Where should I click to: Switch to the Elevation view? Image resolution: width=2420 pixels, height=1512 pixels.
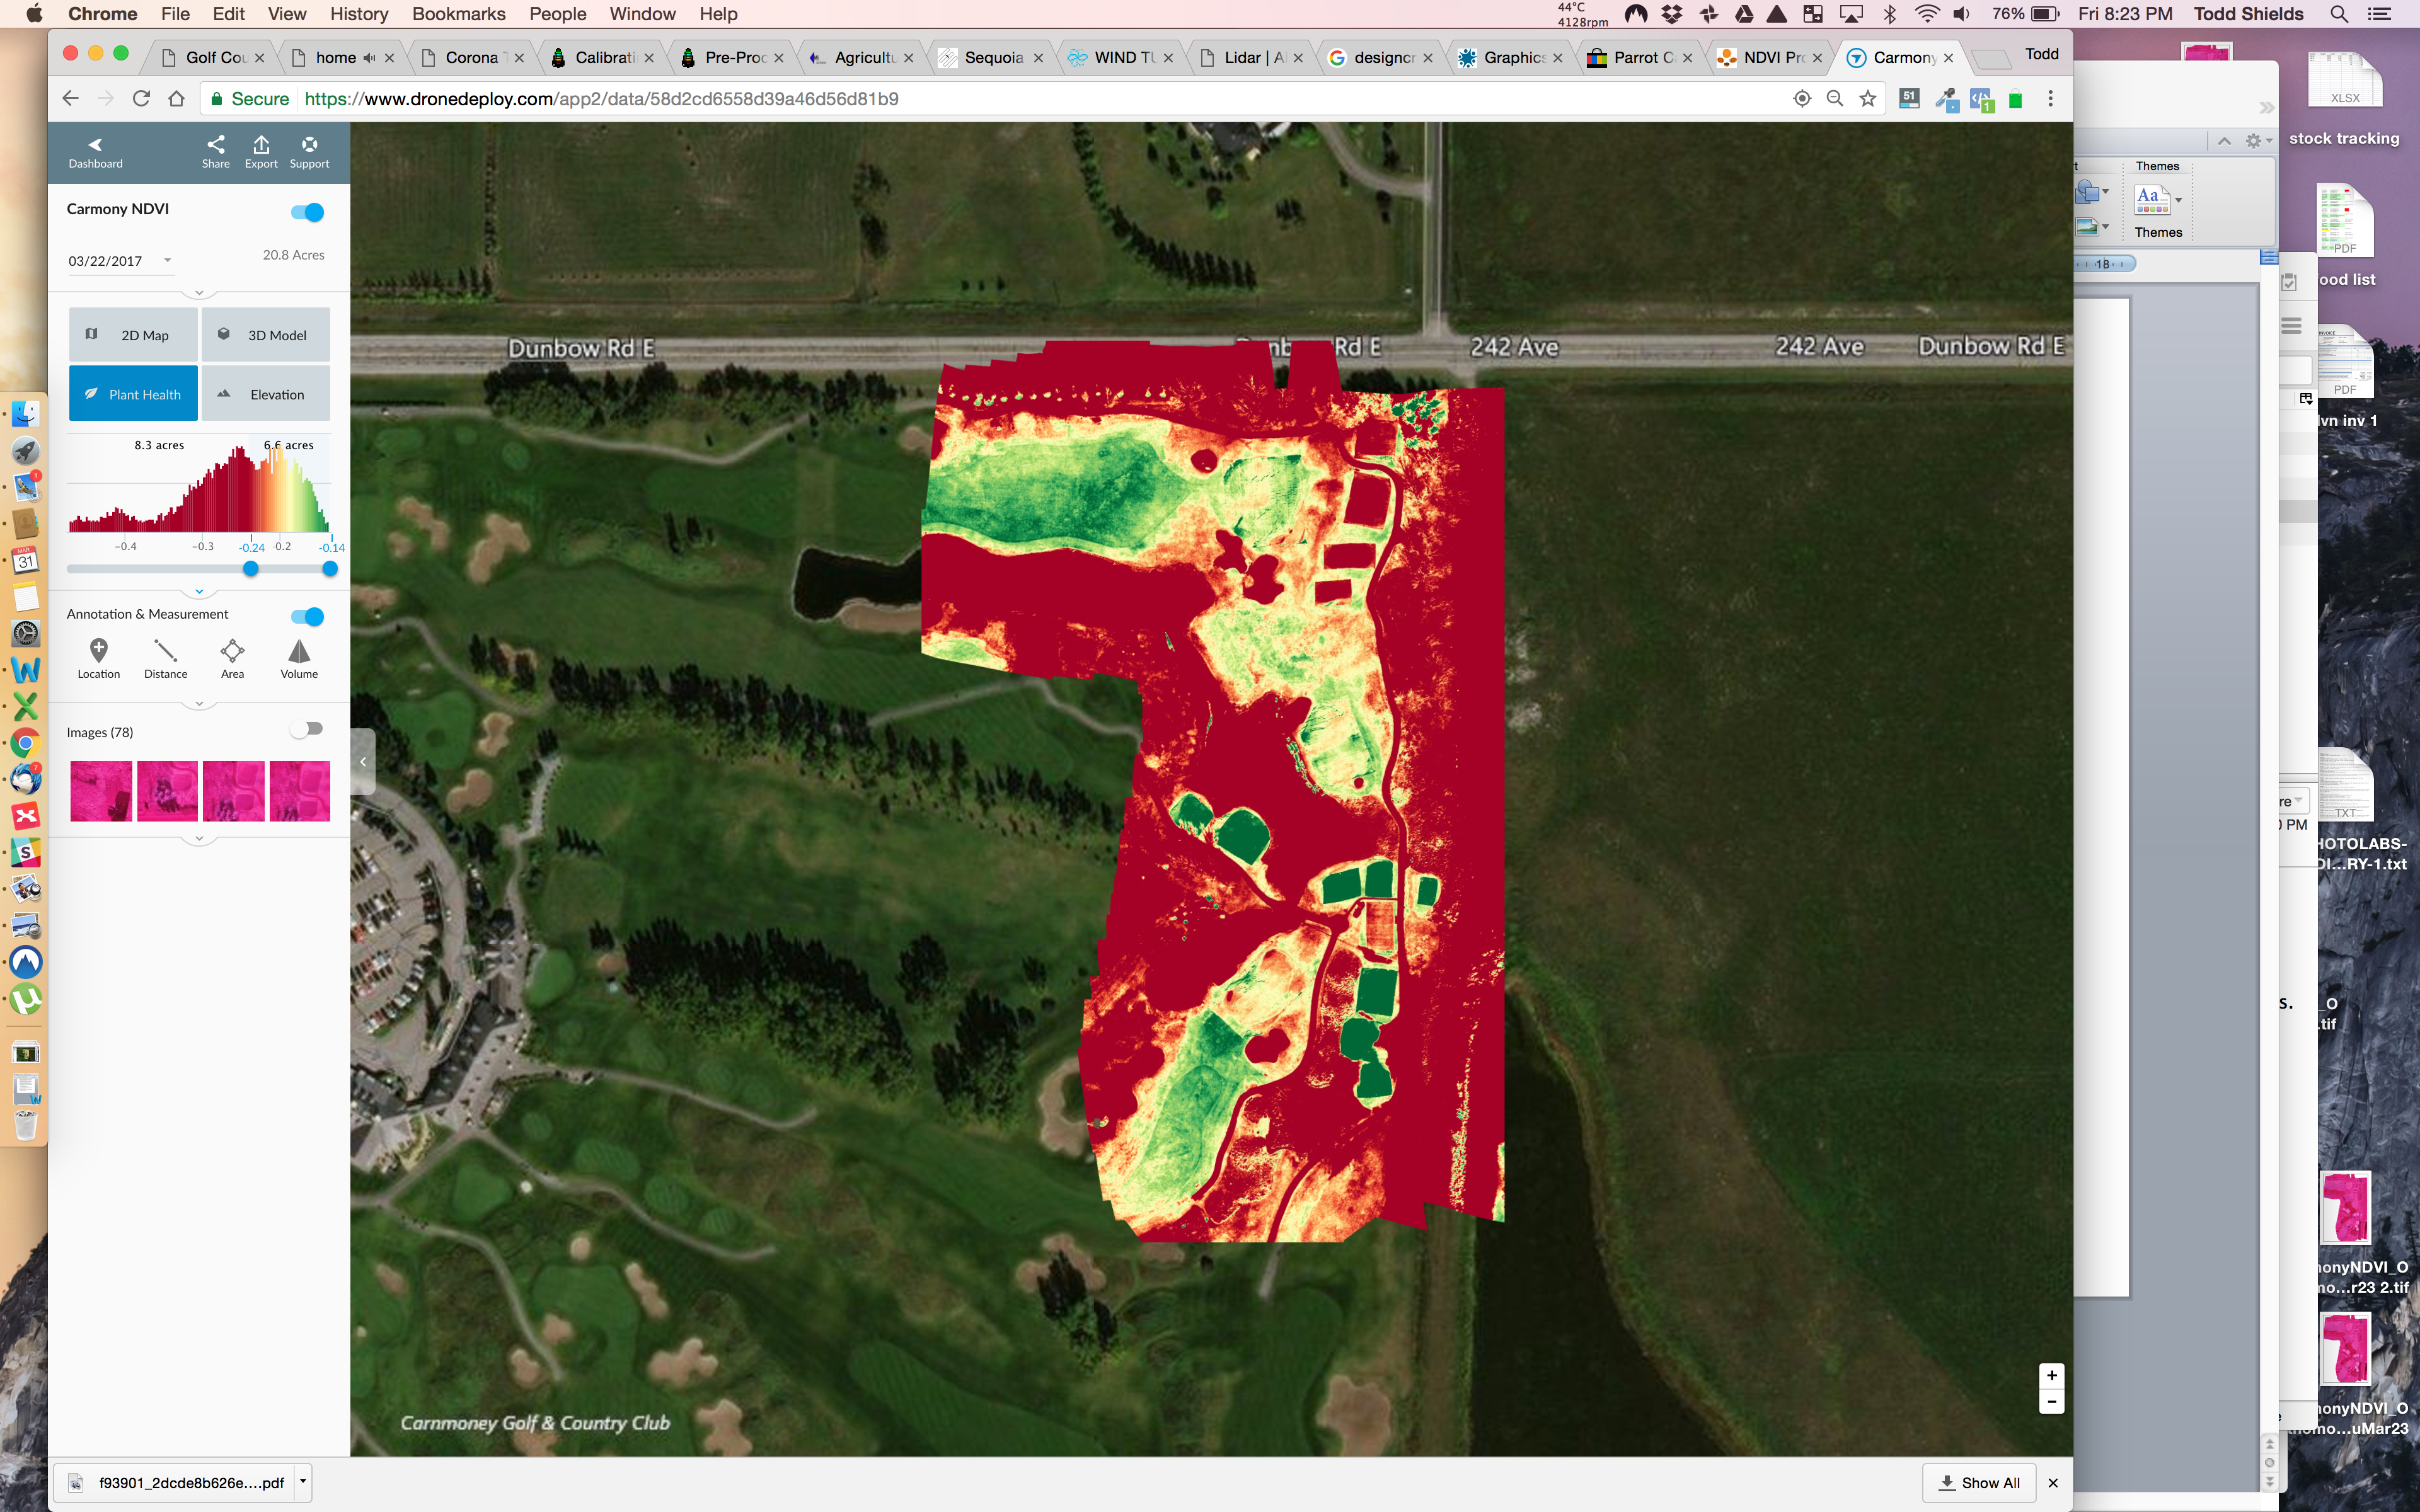pos(265,394)
